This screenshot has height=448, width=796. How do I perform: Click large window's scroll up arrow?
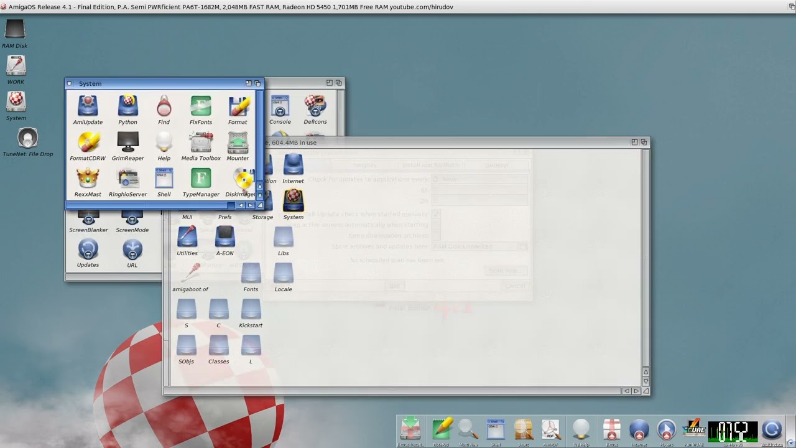(646, 372)
